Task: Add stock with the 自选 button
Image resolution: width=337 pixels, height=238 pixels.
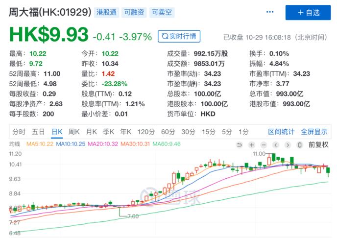Action: [308, 13]
